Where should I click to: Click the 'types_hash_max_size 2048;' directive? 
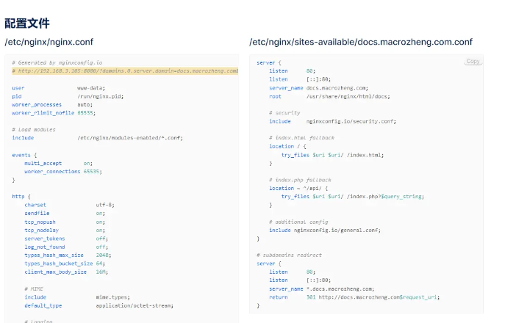(x=68, y=255)
